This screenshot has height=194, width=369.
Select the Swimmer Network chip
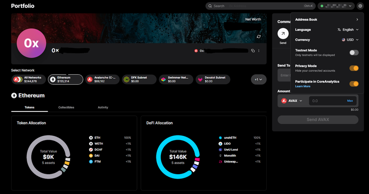[176, 79]
